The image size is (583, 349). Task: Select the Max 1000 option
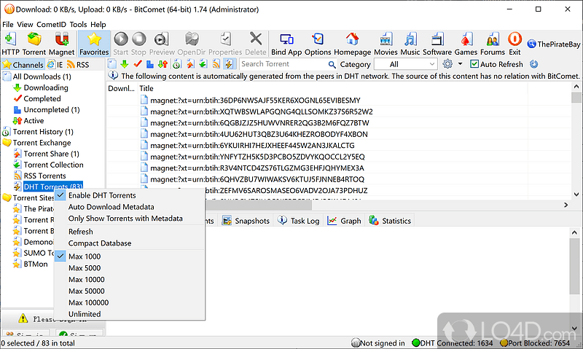click(x=130, y=256)
